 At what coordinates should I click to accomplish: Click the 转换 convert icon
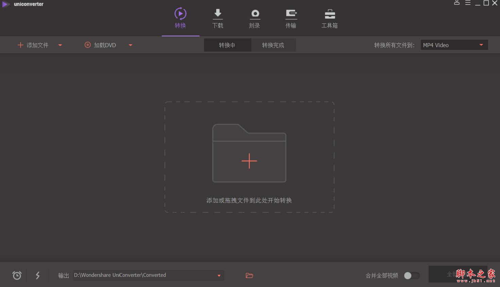(180, 14)
